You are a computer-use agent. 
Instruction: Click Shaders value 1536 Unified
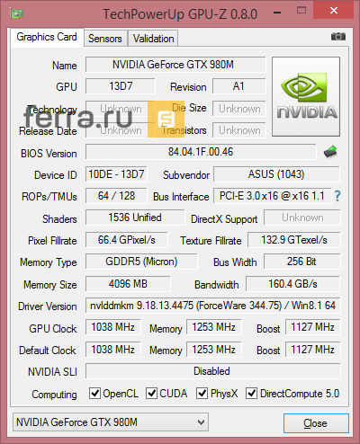coord(135,218)
